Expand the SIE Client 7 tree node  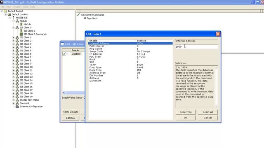pyautogui.click(x=14, y=57)
